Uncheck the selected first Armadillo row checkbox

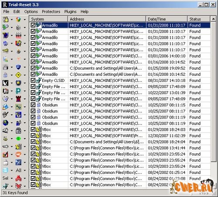[x=33, y=25]
